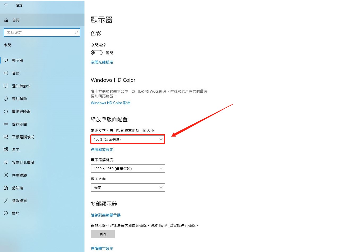Select 剪貼簿 in the sidebar
Screen dimensions: 339x252
tap(42, 188)
